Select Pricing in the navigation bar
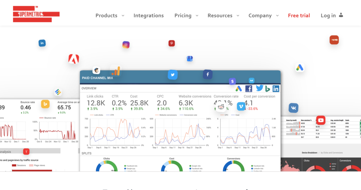 pos(183,15)
